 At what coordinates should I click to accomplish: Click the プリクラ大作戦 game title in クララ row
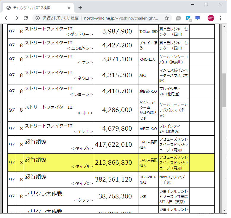(44, 193)
